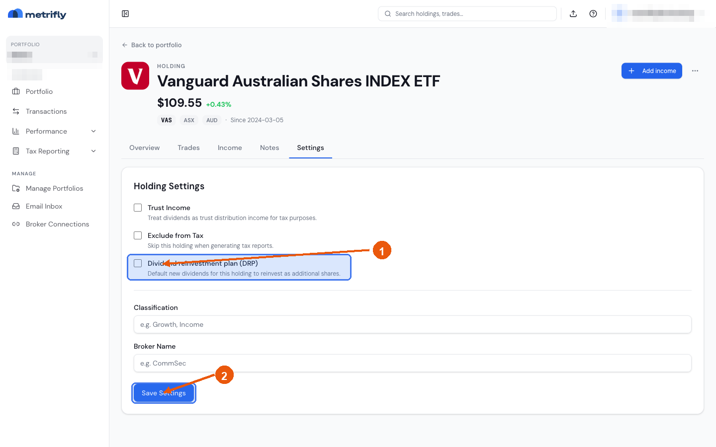
Task: Check the Dividend reinvestment plan checkbox
Action: (x=138, y=263)
